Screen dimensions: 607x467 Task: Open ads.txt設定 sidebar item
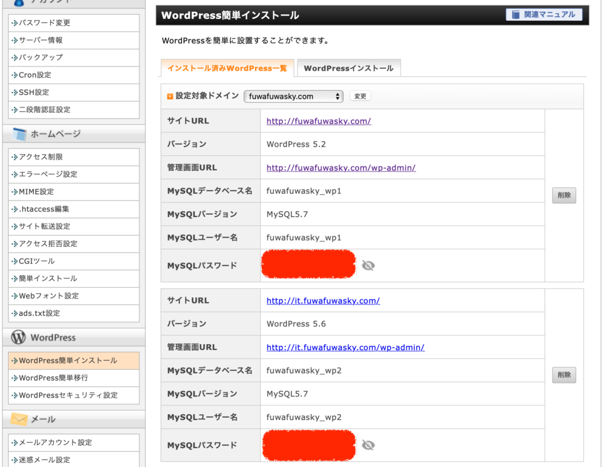(74, 313)
